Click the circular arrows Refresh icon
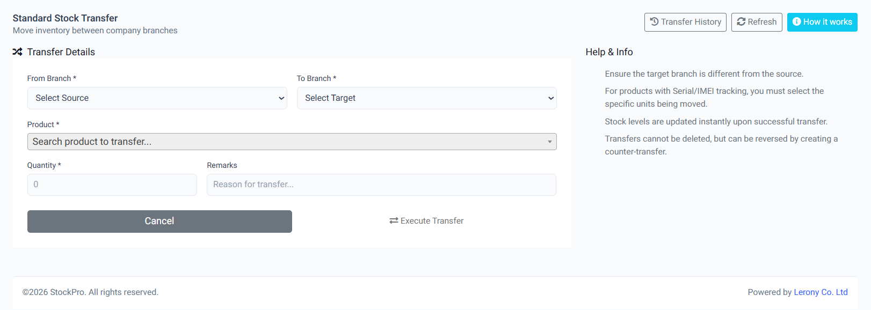This screenshot has height=310, width=871. tap(741, 22)
